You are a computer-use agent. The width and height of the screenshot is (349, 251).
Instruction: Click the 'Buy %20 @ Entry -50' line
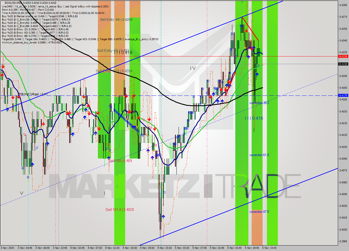pos(35,32)
